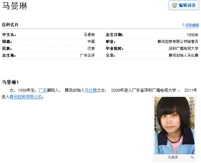Open the 腾讯控股有限公司 company link
This screenshot has width=201, height=163.
(x=26, y=97)
